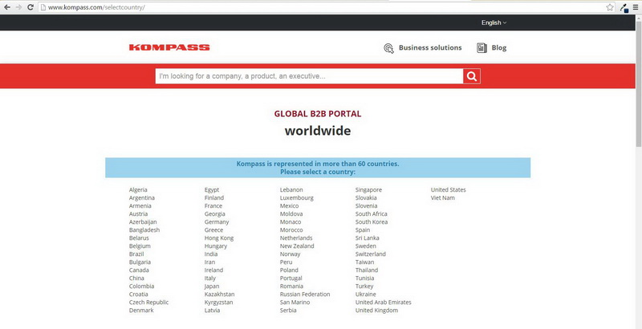Open the Chrome hamburger menu
The height and width of the screenshot is (329, 642).
[636, 7]
